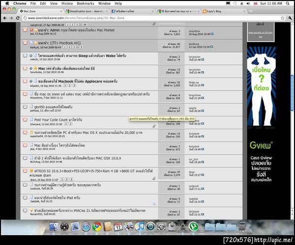The height and width of the screenshot is (245, 295).
Task: Open Time Machine from the Dock
Action: (150, 227)
